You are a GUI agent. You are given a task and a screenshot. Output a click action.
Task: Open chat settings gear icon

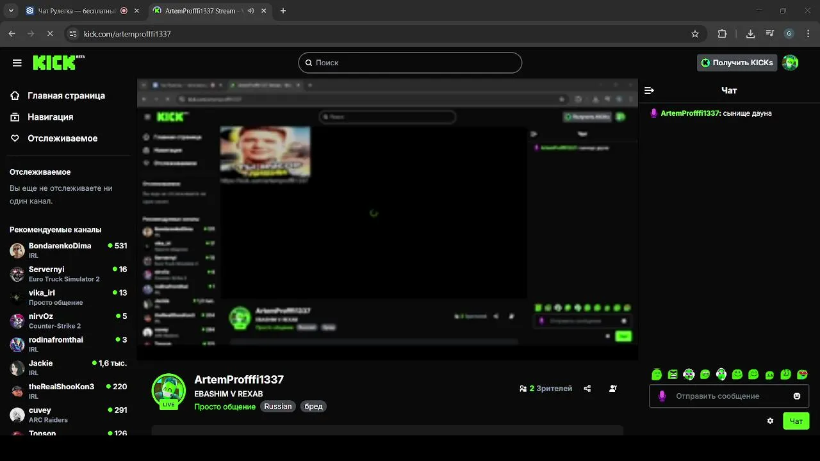click(x=770, y=421)
